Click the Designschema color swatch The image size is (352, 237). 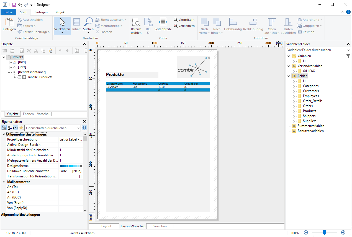pyautogui.click(x=71, y=166)
